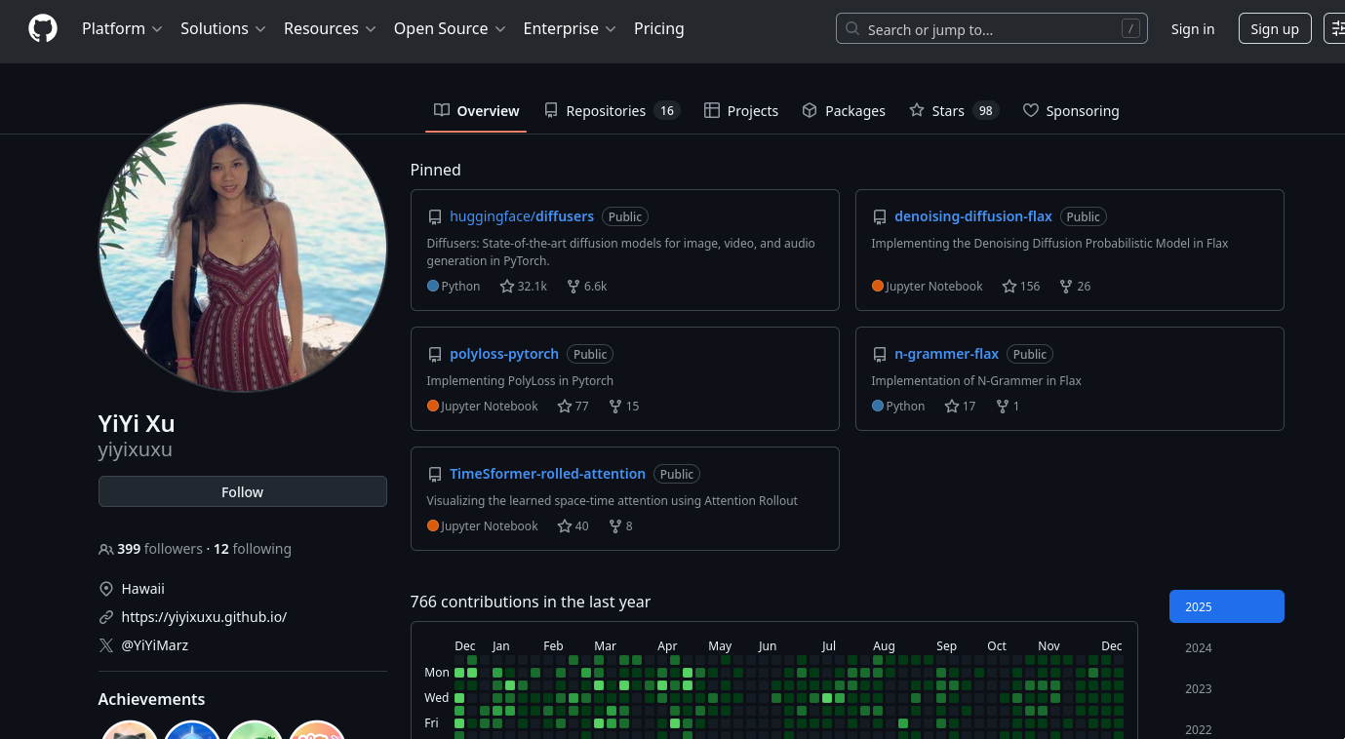Select the 2023 contribution year
This screenshot has width=1345, height=739.
point(1227,688)
